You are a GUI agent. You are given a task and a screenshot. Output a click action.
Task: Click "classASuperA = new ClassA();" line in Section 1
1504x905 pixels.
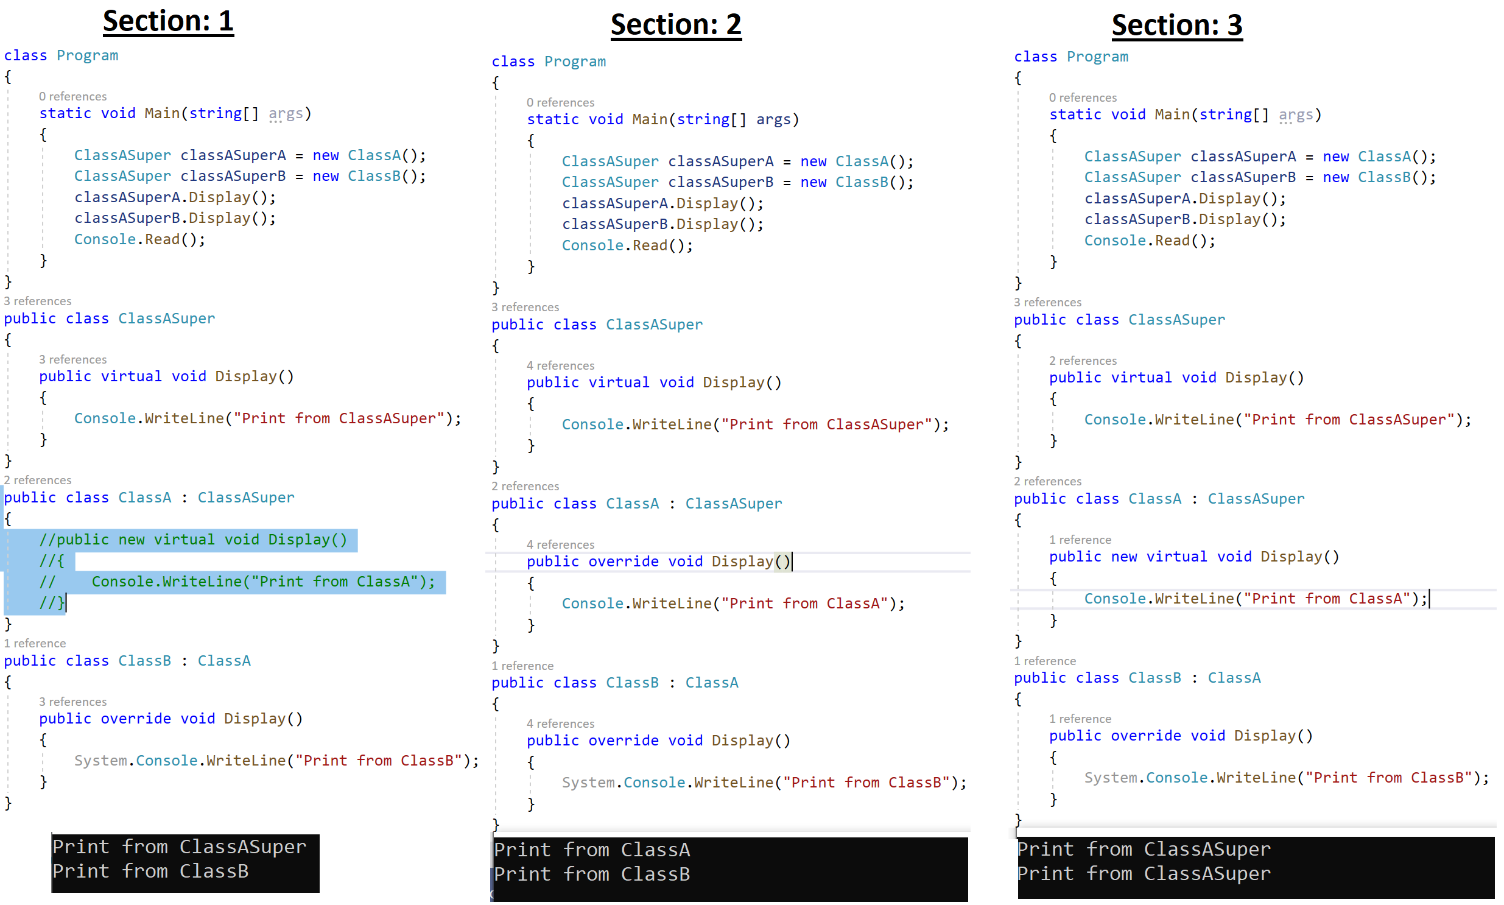(250, 155)
